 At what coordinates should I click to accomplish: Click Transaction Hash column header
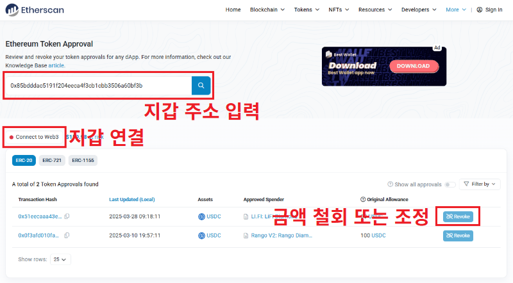(x=38, y=199)
